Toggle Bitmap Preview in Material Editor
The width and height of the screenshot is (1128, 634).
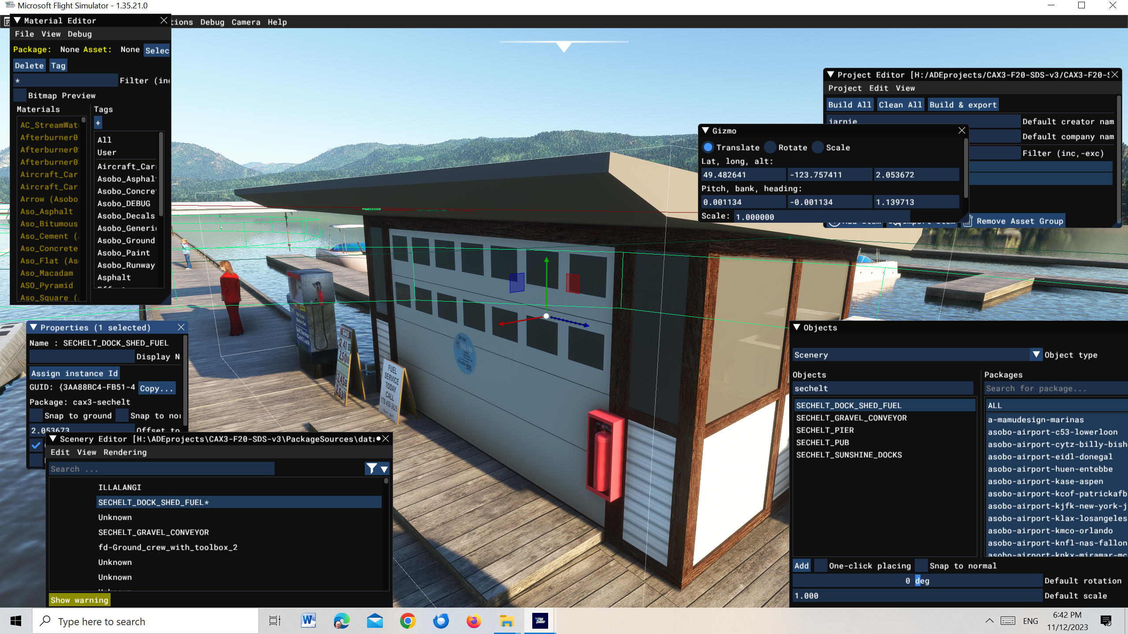[19, 95]
